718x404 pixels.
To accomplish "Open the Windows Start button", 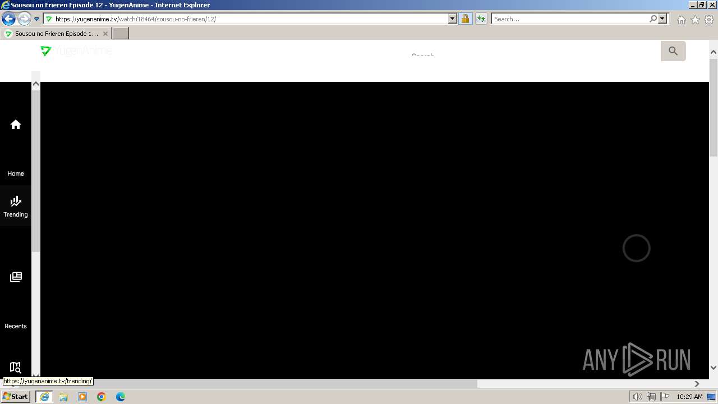I will [16, 397].
